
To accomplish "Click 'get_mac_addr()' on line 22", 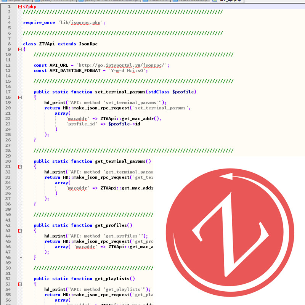I will click(141, 119).
